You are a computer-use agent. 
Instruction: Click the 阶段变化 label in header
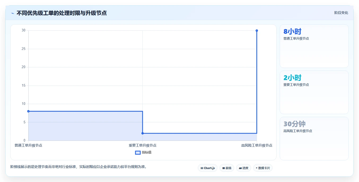click(x=341, y=13)
